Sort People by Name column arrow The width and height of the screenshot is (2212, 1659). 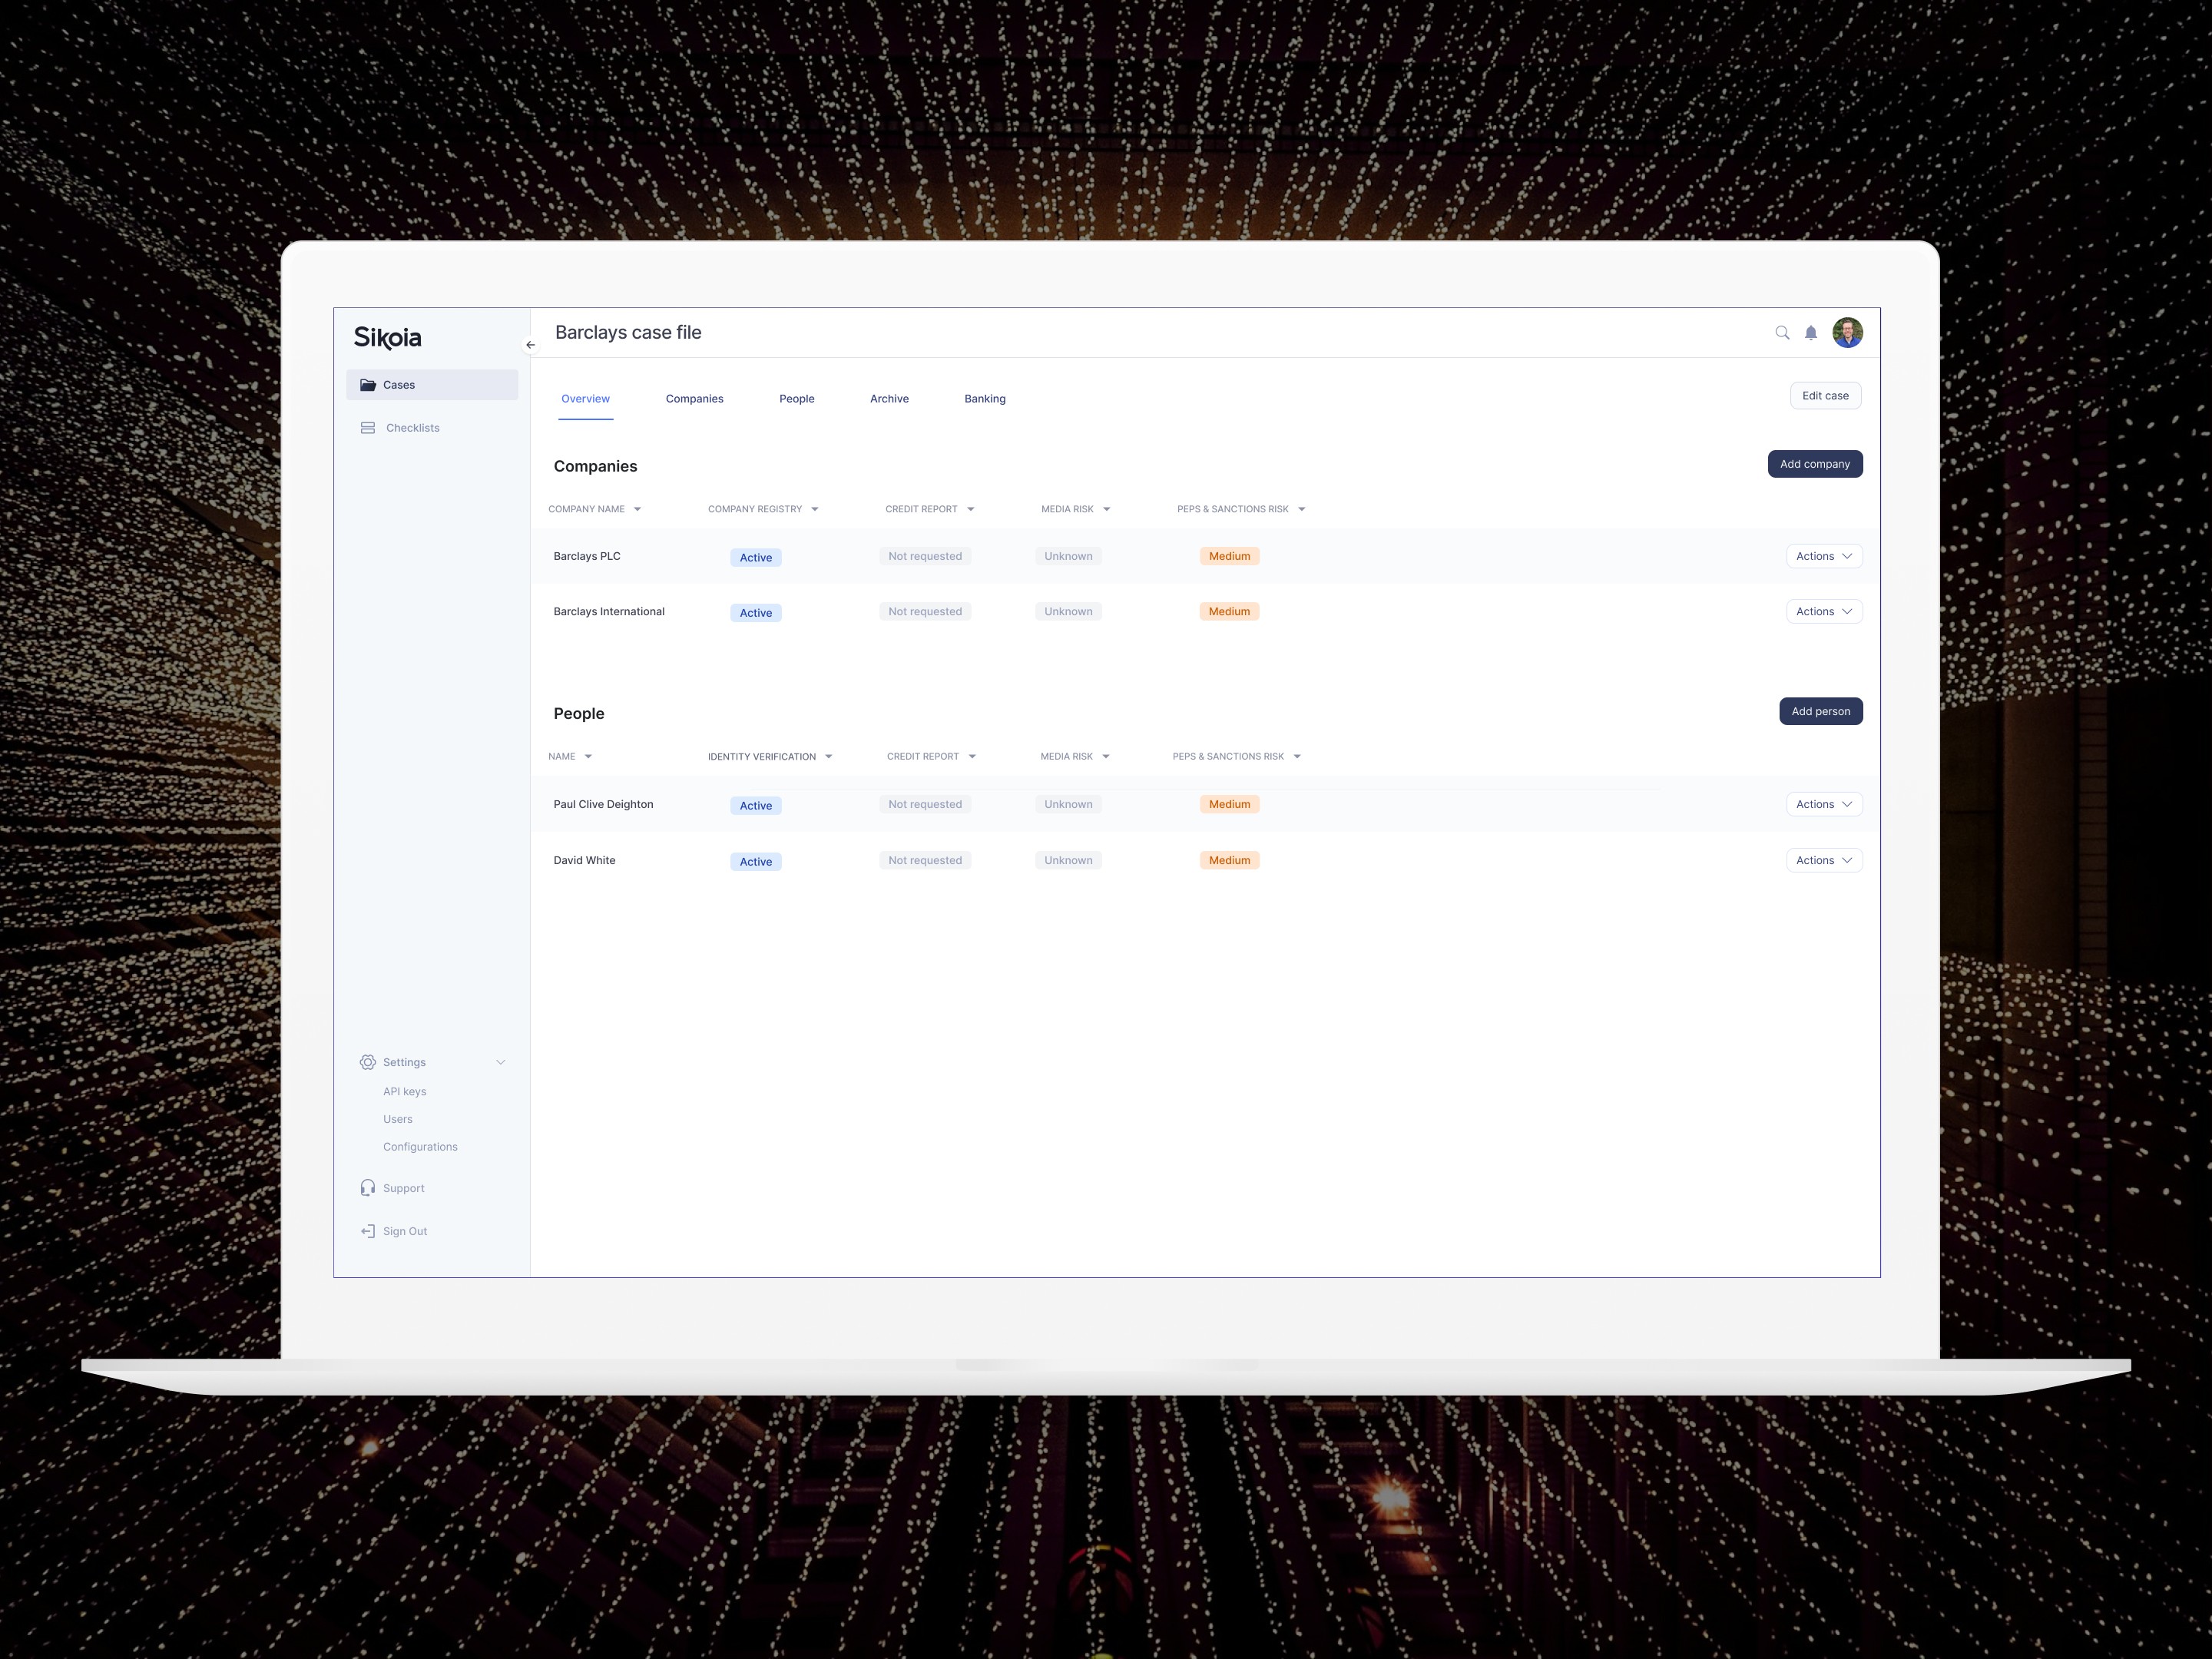click(x=588, y=757)
